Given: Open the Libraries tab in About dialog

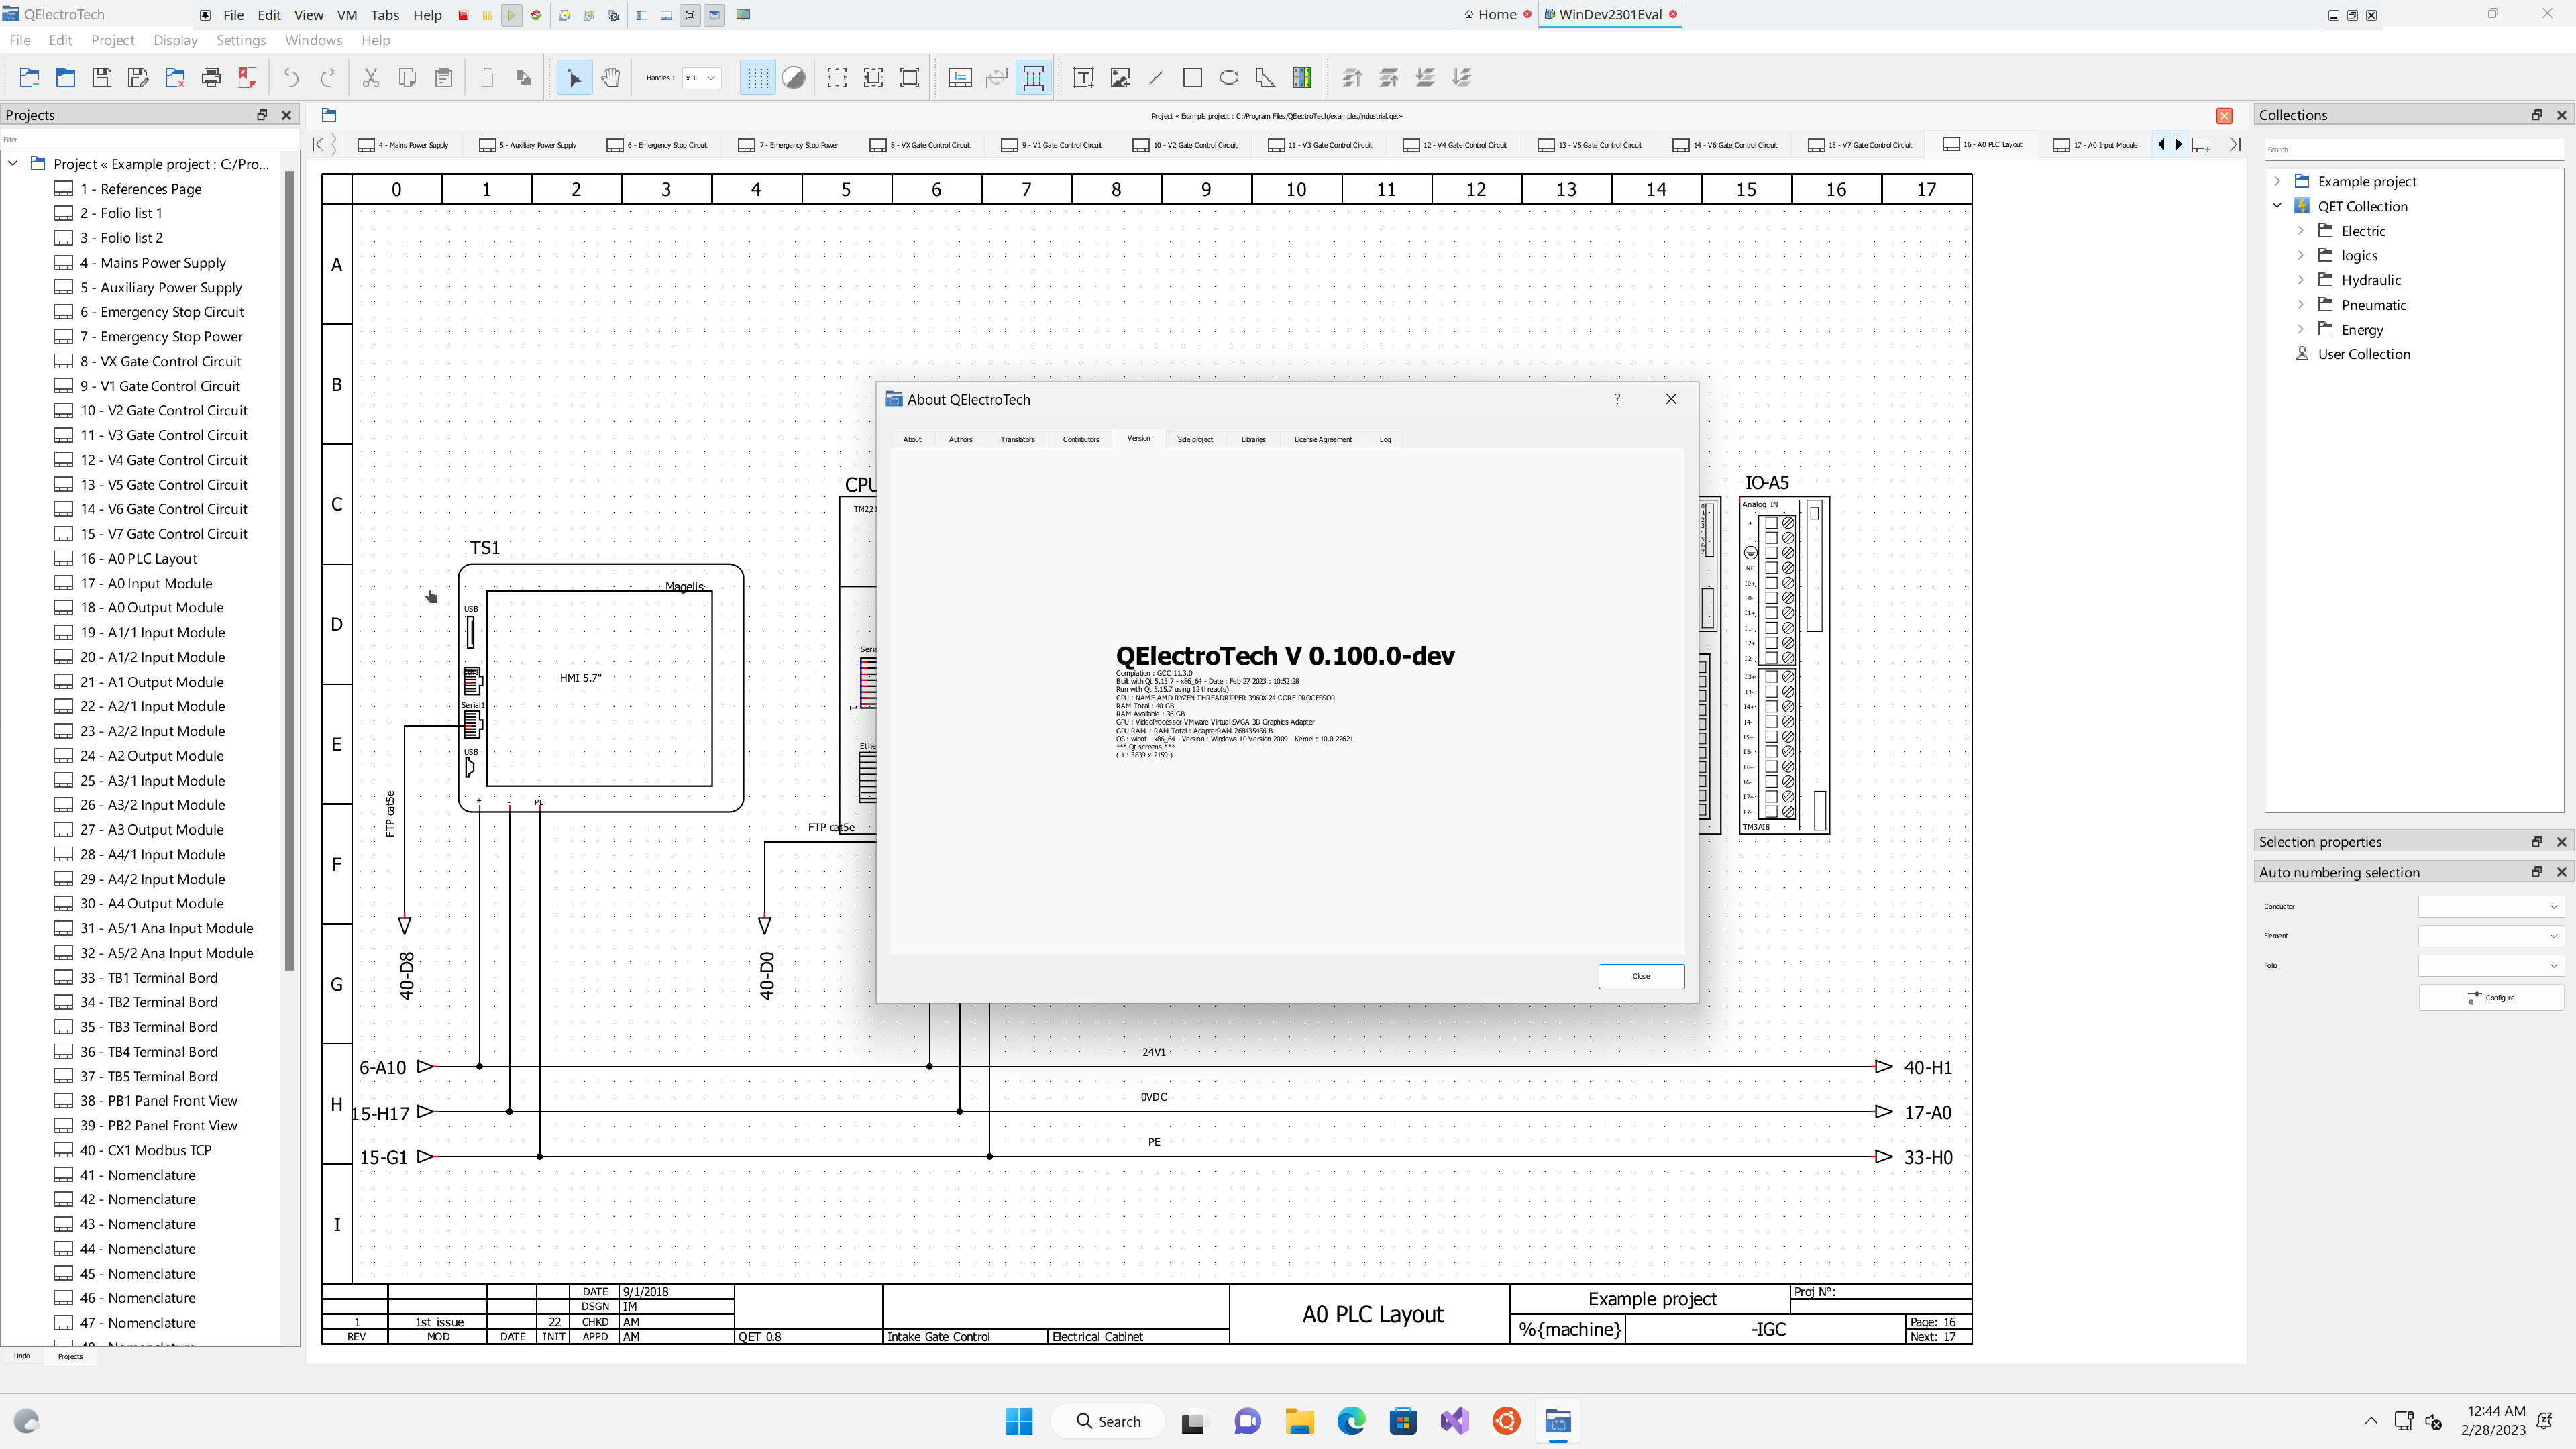Looking at the screenshot, I should point(1253,439).
